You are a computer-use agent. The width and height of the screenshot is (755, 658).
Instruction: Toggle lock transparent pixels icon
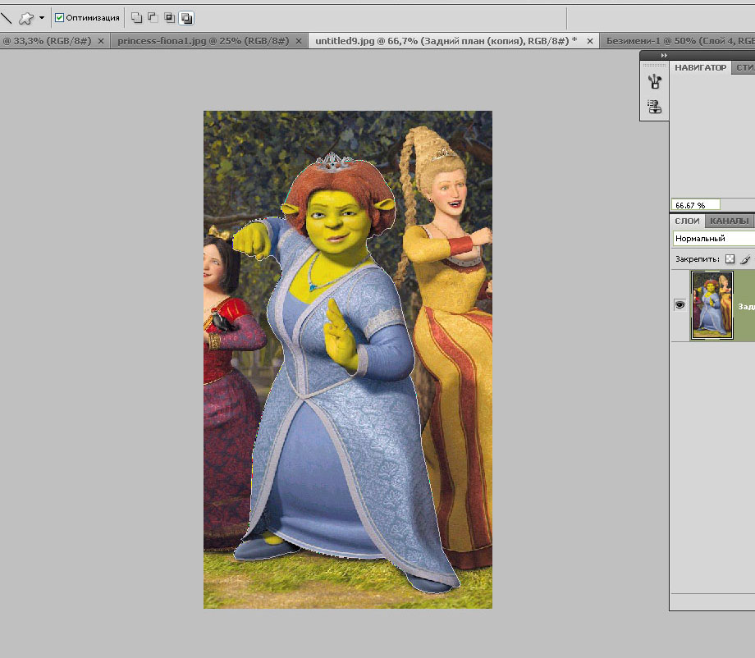point(730,259)
